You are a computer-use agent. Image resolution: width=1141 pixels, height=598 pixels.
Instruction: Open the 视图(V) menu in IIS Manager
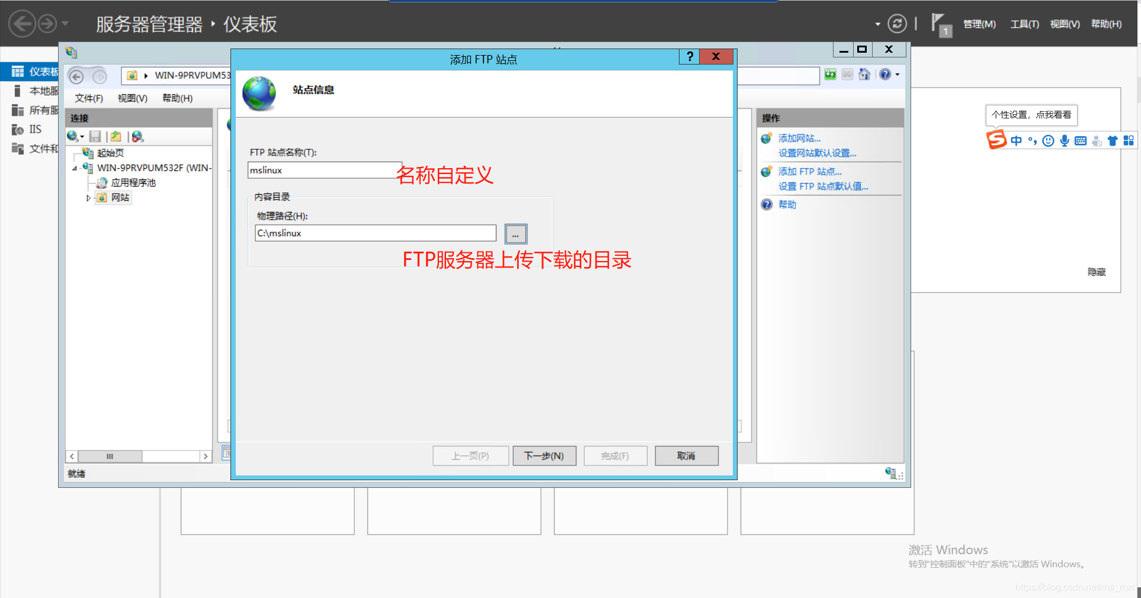click(132, 98)
